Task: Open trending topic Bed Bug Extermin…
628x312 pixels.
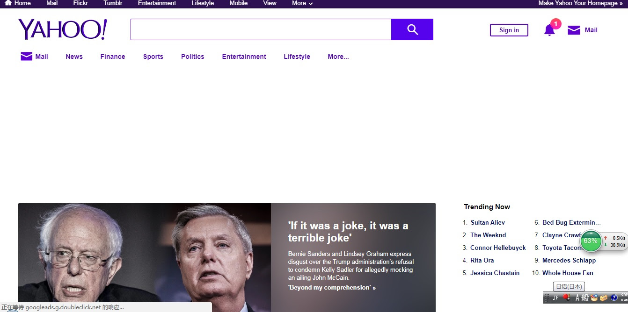Action: (x=571, y=222)
